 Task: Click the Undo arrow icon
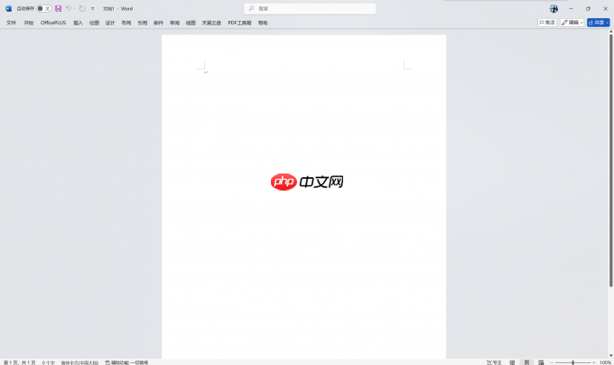pos(69,9)
